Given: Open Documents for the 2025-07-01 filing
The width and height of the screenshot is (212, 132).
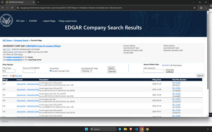Looking at the screenshot, I should (x=21, y=111).
